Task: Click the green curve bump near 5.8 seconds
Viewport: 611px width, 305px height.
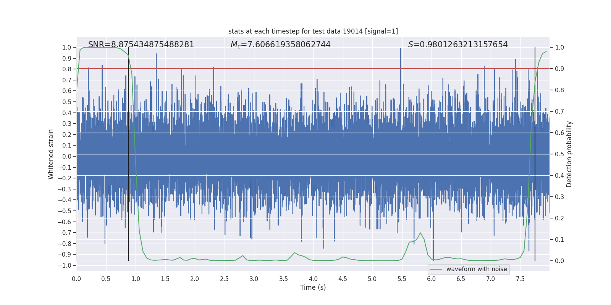Action: [x=420, y=233]
